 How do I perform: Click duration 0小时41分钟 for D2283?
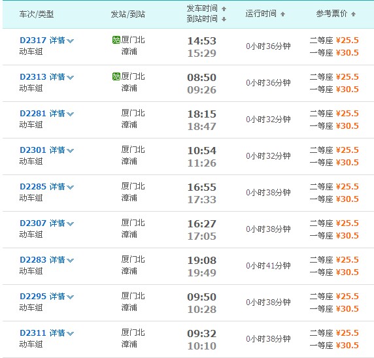[x=268, y=266]
